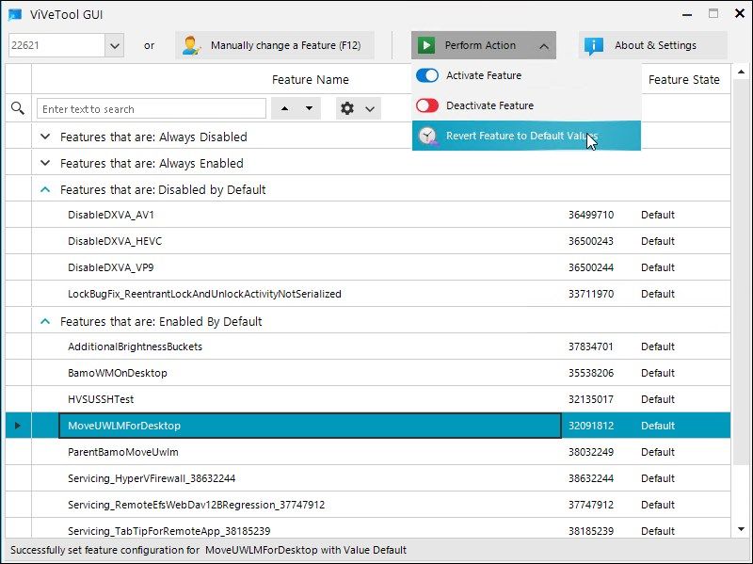This screenshot has width=753, height=564.
Task: Click the green Perform Action play icon
Action: pyautogui.click(x=428, y=44)
